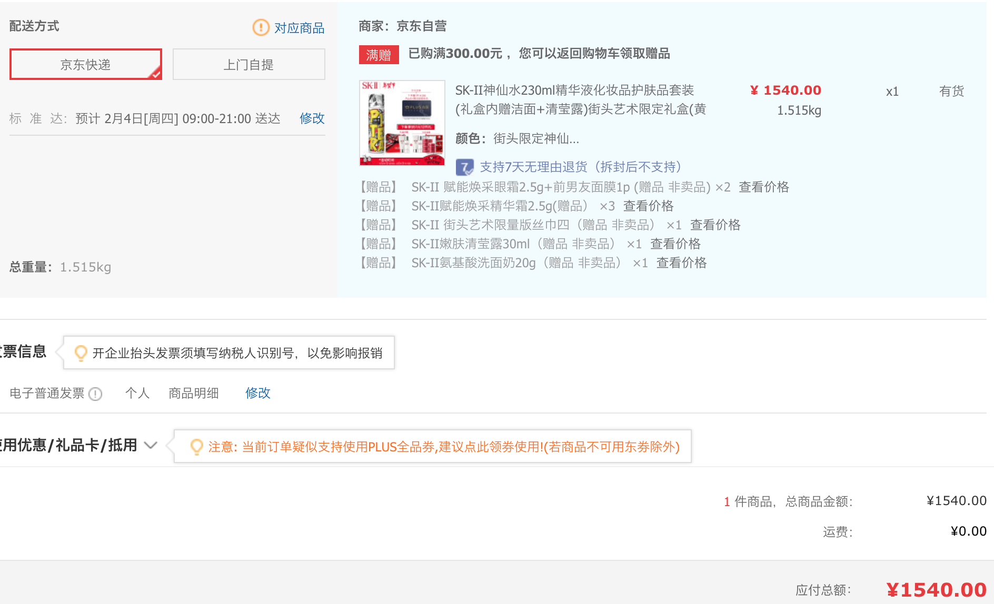Click 查看价格 for the 丝巾 gift
The width and height of the screenshot is (994, 604).
point(715,225)
